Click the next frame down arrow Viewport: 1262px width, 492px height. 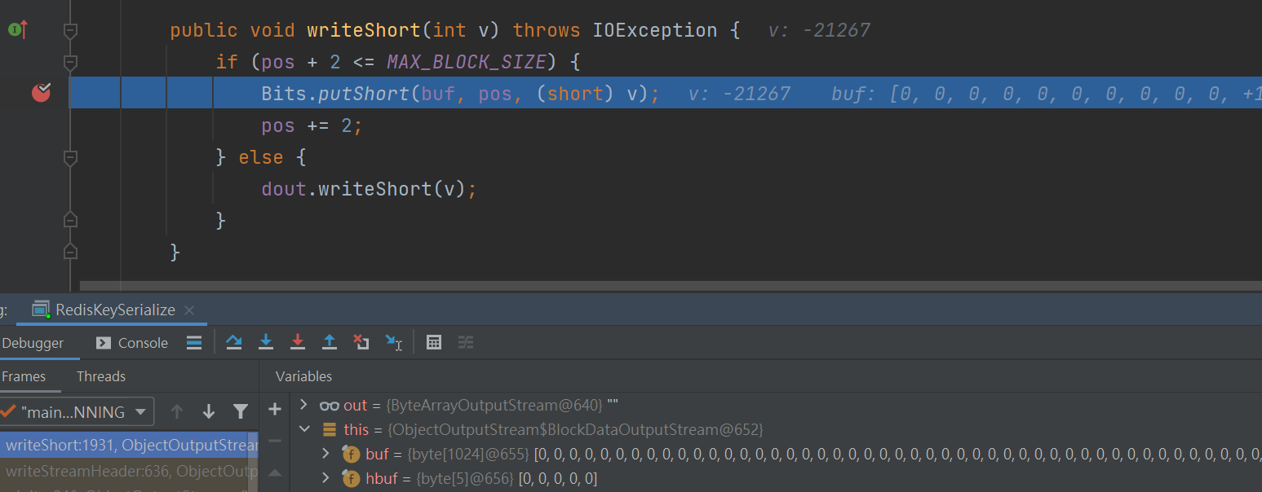(x=209, y=411)
